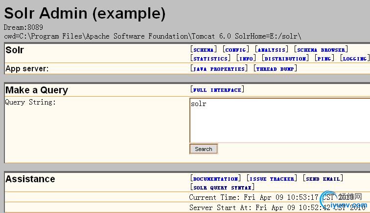Open the ANALYSIS page link
This screenshot has width=370, height=213.
271,50
